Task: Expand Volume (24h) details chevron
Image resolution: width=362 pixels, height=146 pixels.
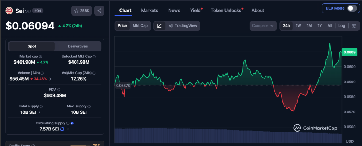Action: [50, 79]
